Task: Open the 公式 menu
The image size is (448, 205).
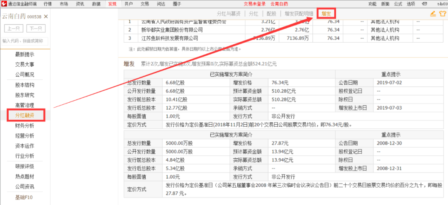Action: 398,4
